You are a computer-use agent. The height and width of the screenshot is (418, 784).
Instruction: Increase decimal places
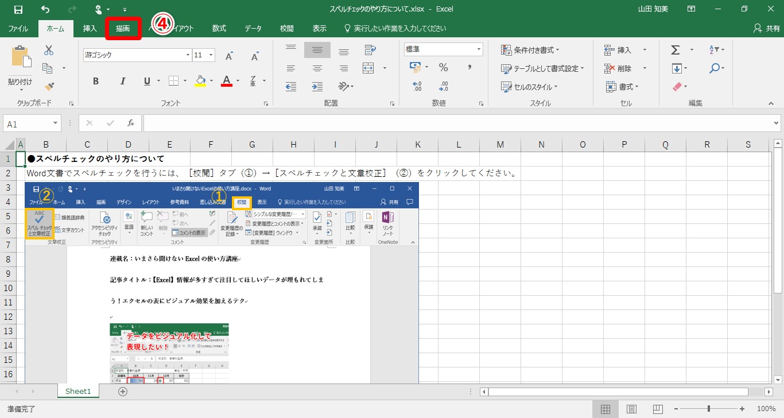point(417,87)
